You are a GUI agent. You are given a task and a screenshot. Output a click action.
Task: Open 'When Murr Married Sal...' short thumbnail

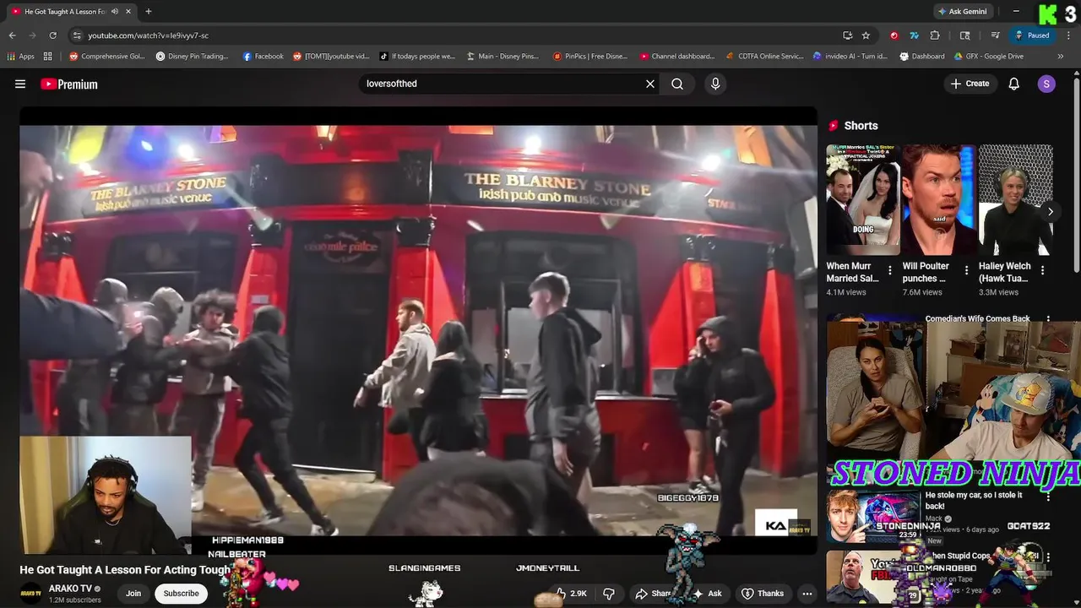pyautogui.click(x=863, y=199)
